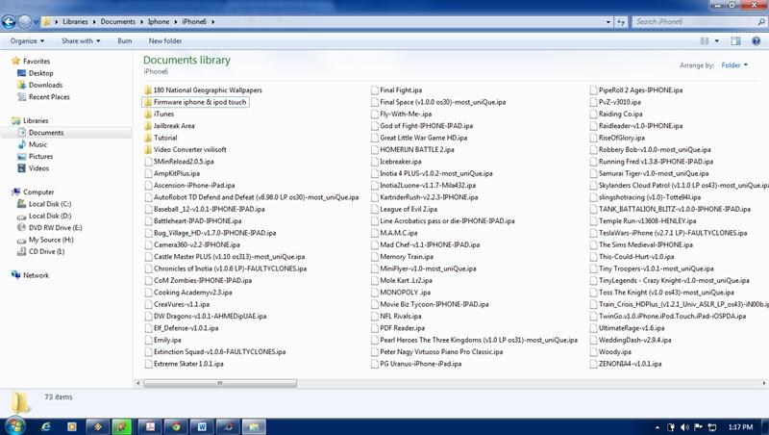769x435 pixels.
Task: Select Favorites in the navigation pane
Action: (x=37, y=61)
